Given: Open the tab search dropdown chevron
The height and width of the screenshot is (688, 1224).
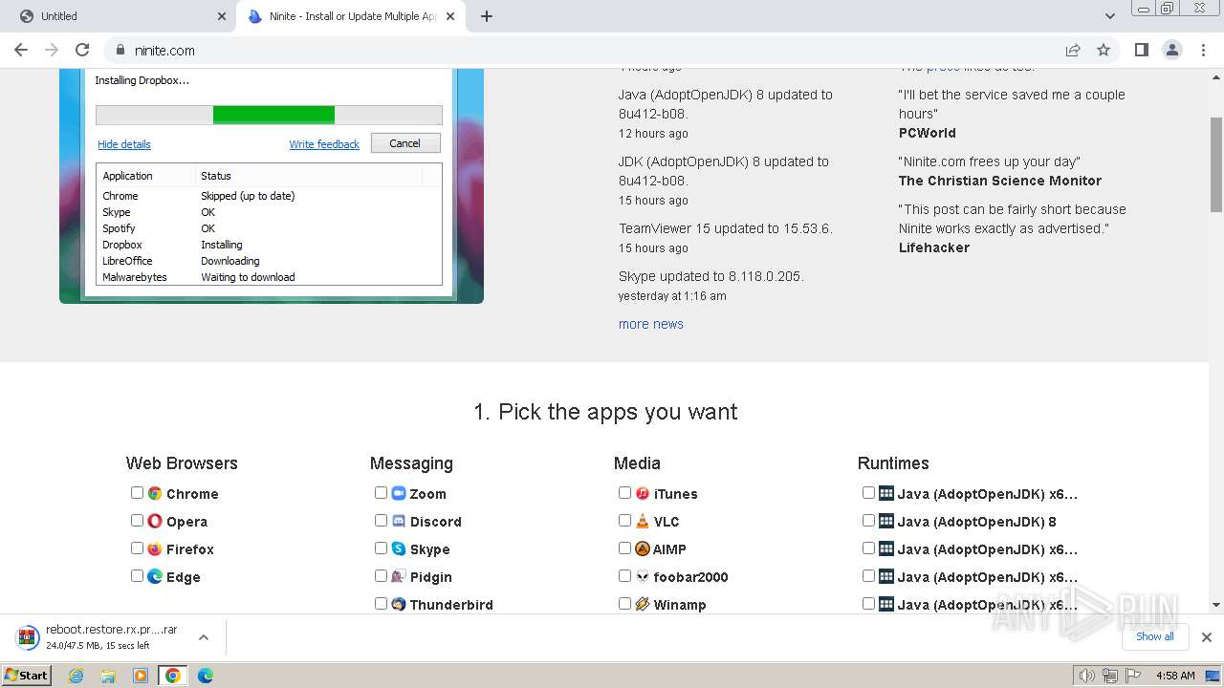Looking at the screenshot, I should pos(1110,16).
